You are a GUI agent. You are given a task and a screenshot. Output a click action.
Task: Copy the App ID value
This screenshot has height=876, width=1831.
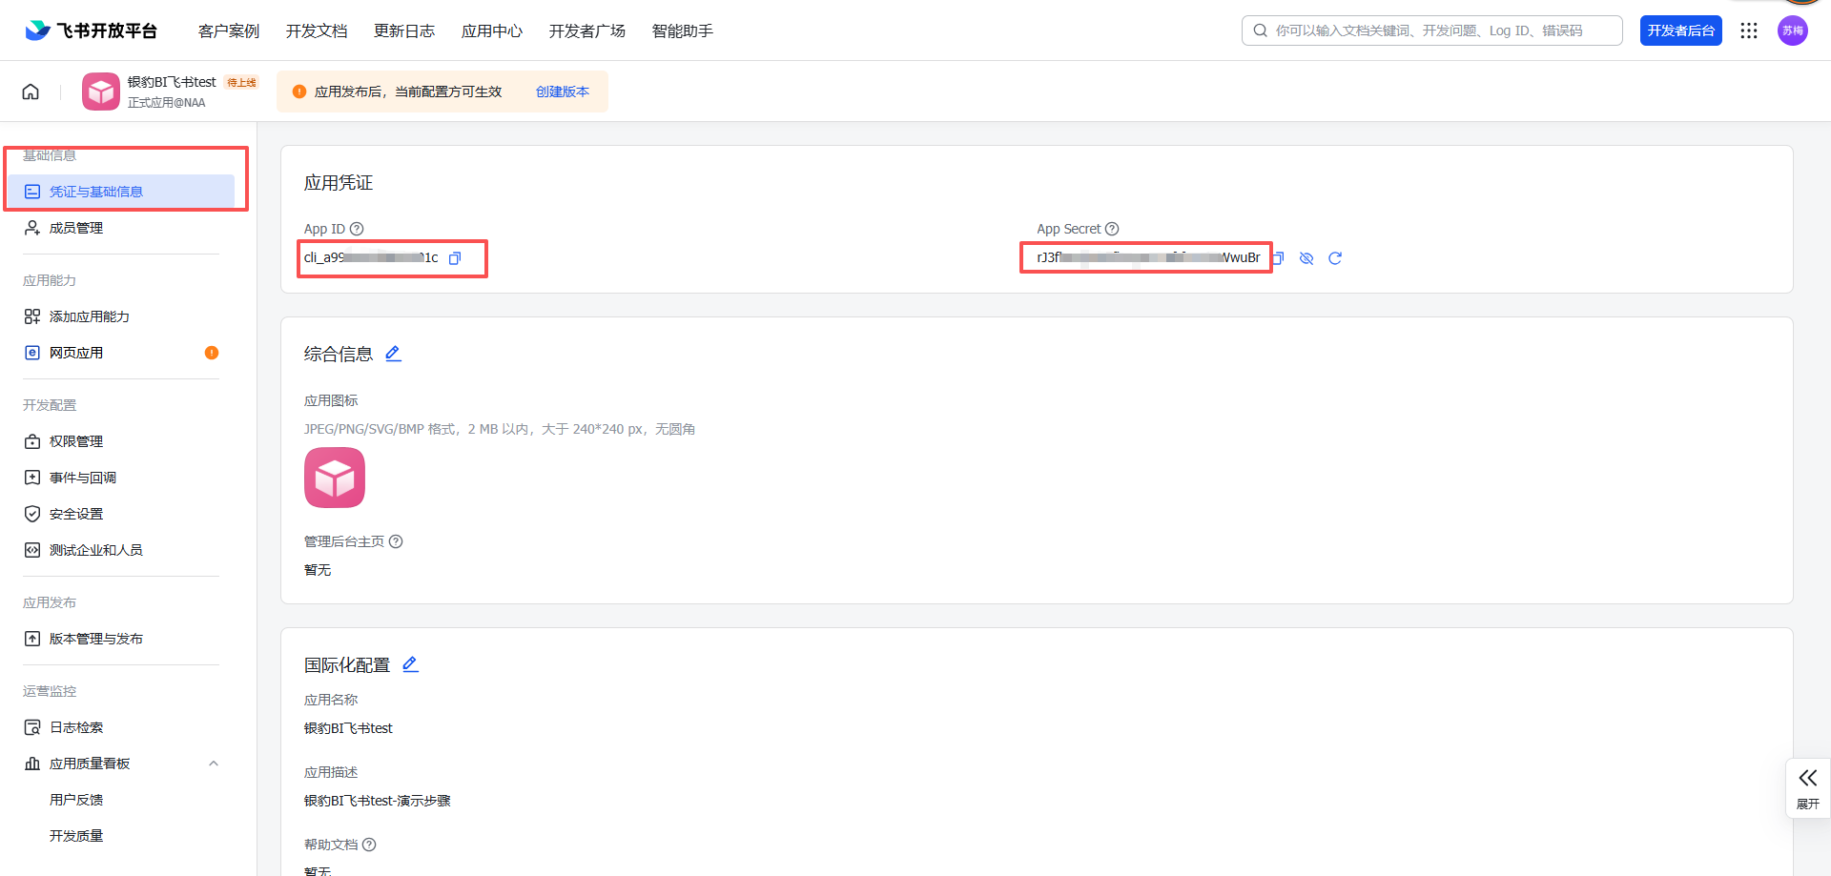click(x=455, y=258)
